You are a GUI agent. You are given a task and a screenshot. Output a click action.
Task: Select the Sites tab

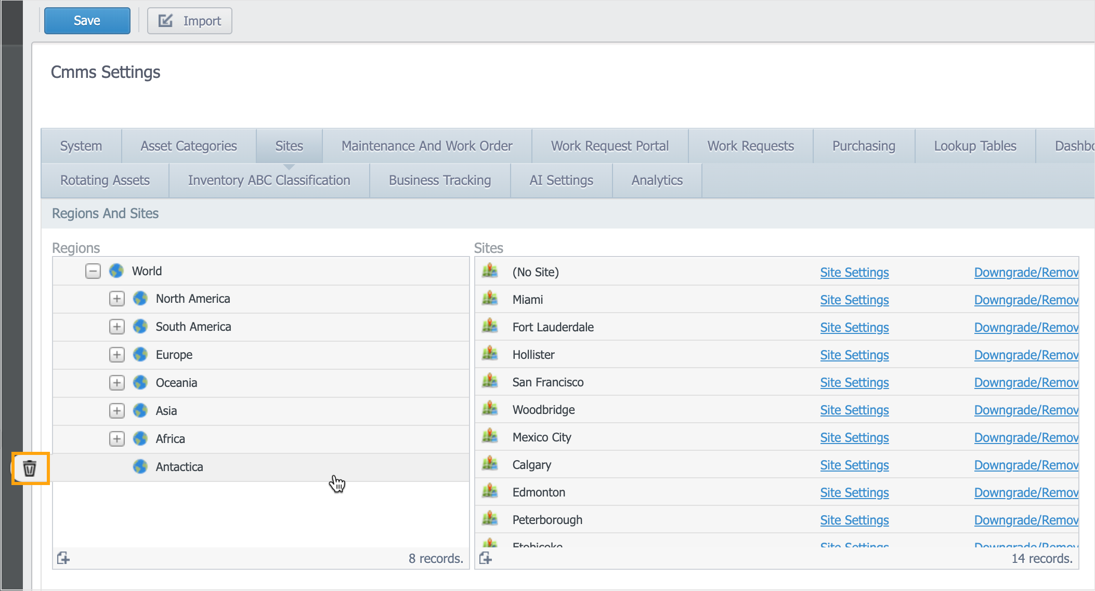(289, 146)
